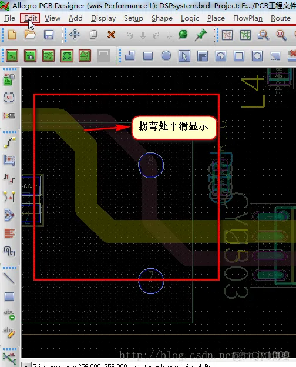The width and height of the screenshot is (296, 367).
Task: Select the Text Edit pencil tool
Action: point(9,333)
